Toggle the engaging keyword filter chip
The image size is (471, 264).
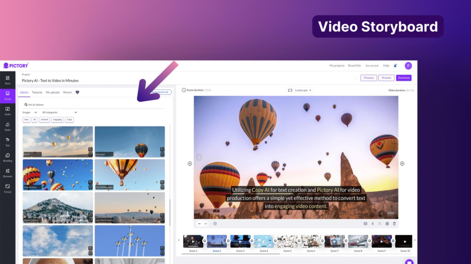coord(57,120)
